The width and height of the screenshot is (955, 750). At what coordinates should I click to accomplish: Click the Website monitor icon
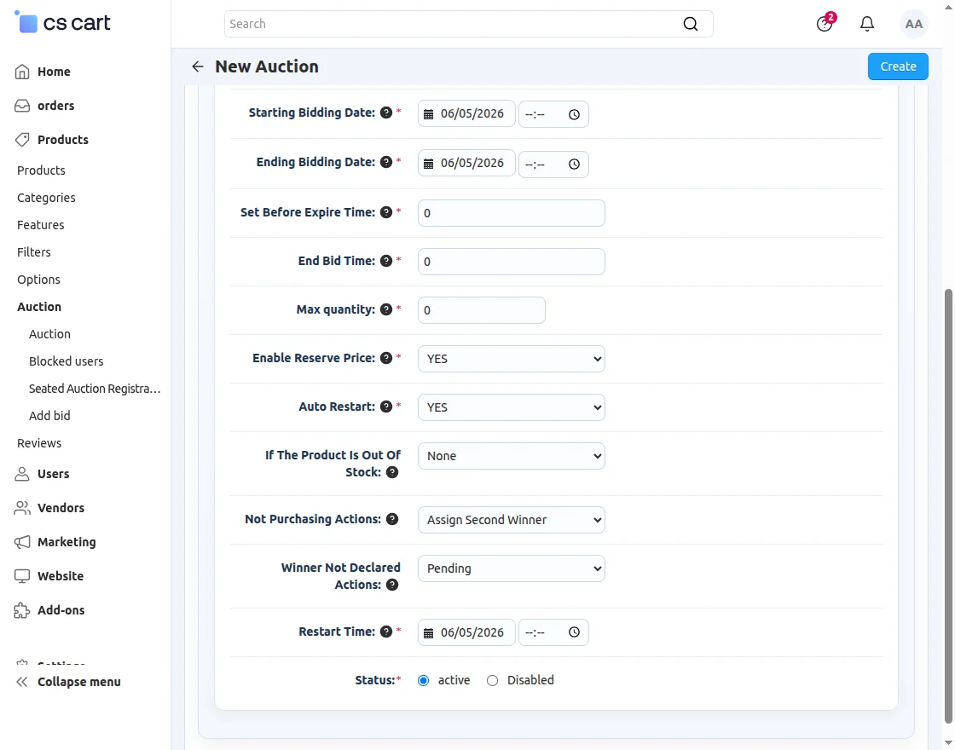pyautogui.click(x=22, y=576)
